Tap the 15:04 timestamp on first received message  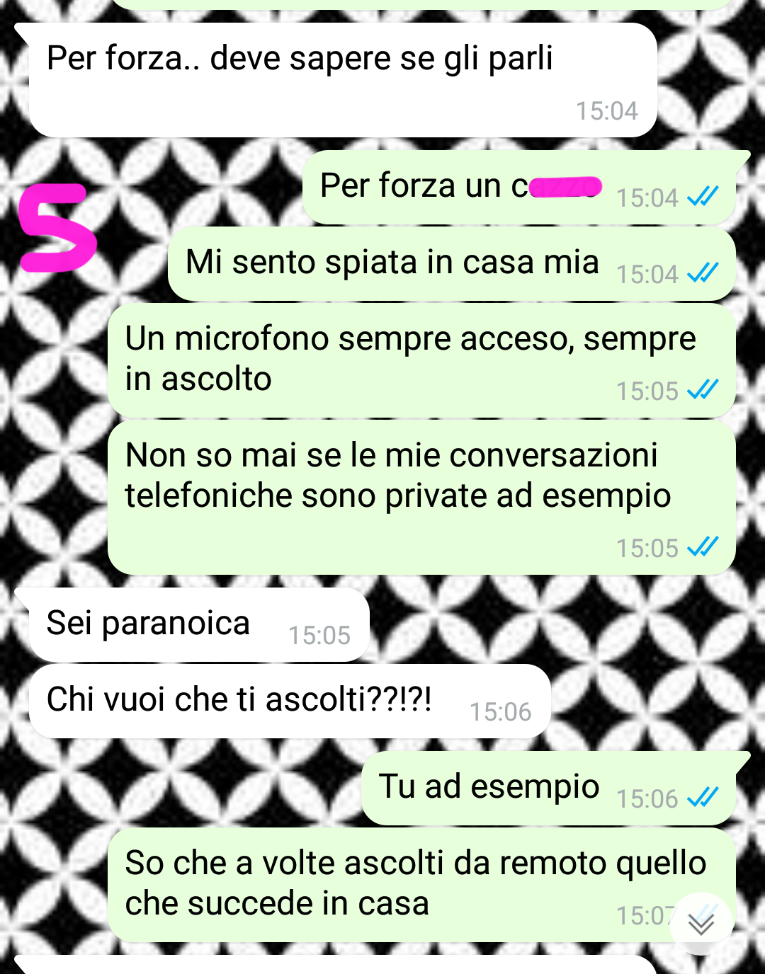(x=607, y=111)
